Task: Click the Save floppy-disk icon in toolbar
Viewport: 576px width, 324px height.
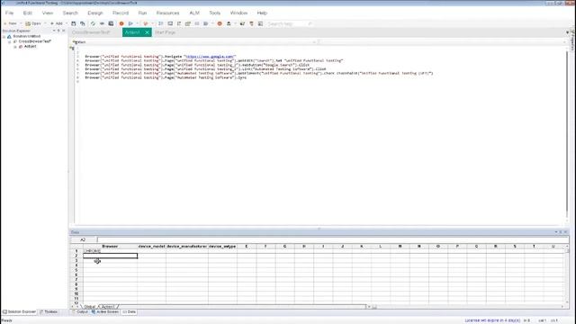Action: pos(74,23)
